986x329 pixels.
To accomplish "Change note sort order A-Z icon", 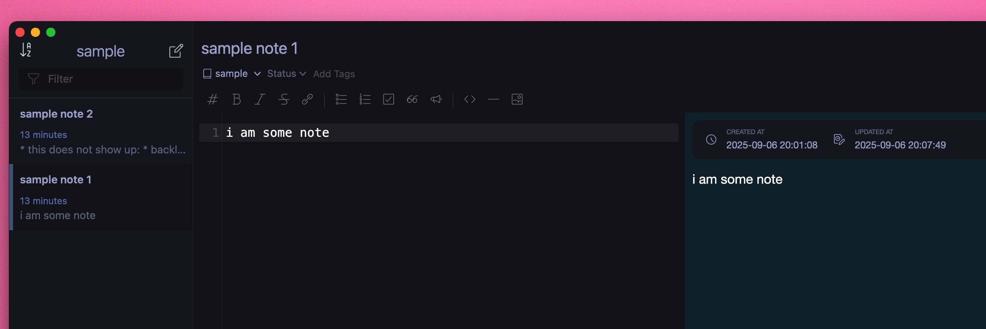I will click(26, 50).
